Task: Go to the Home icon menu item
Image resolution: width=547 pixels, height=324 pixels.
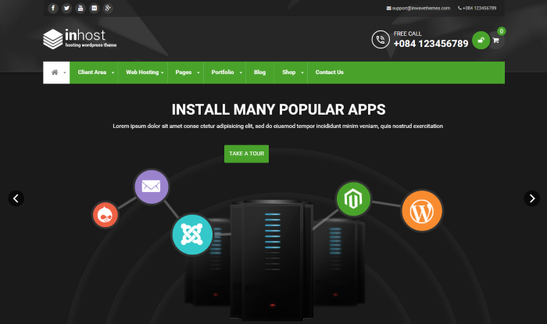Action: (55, 73)
